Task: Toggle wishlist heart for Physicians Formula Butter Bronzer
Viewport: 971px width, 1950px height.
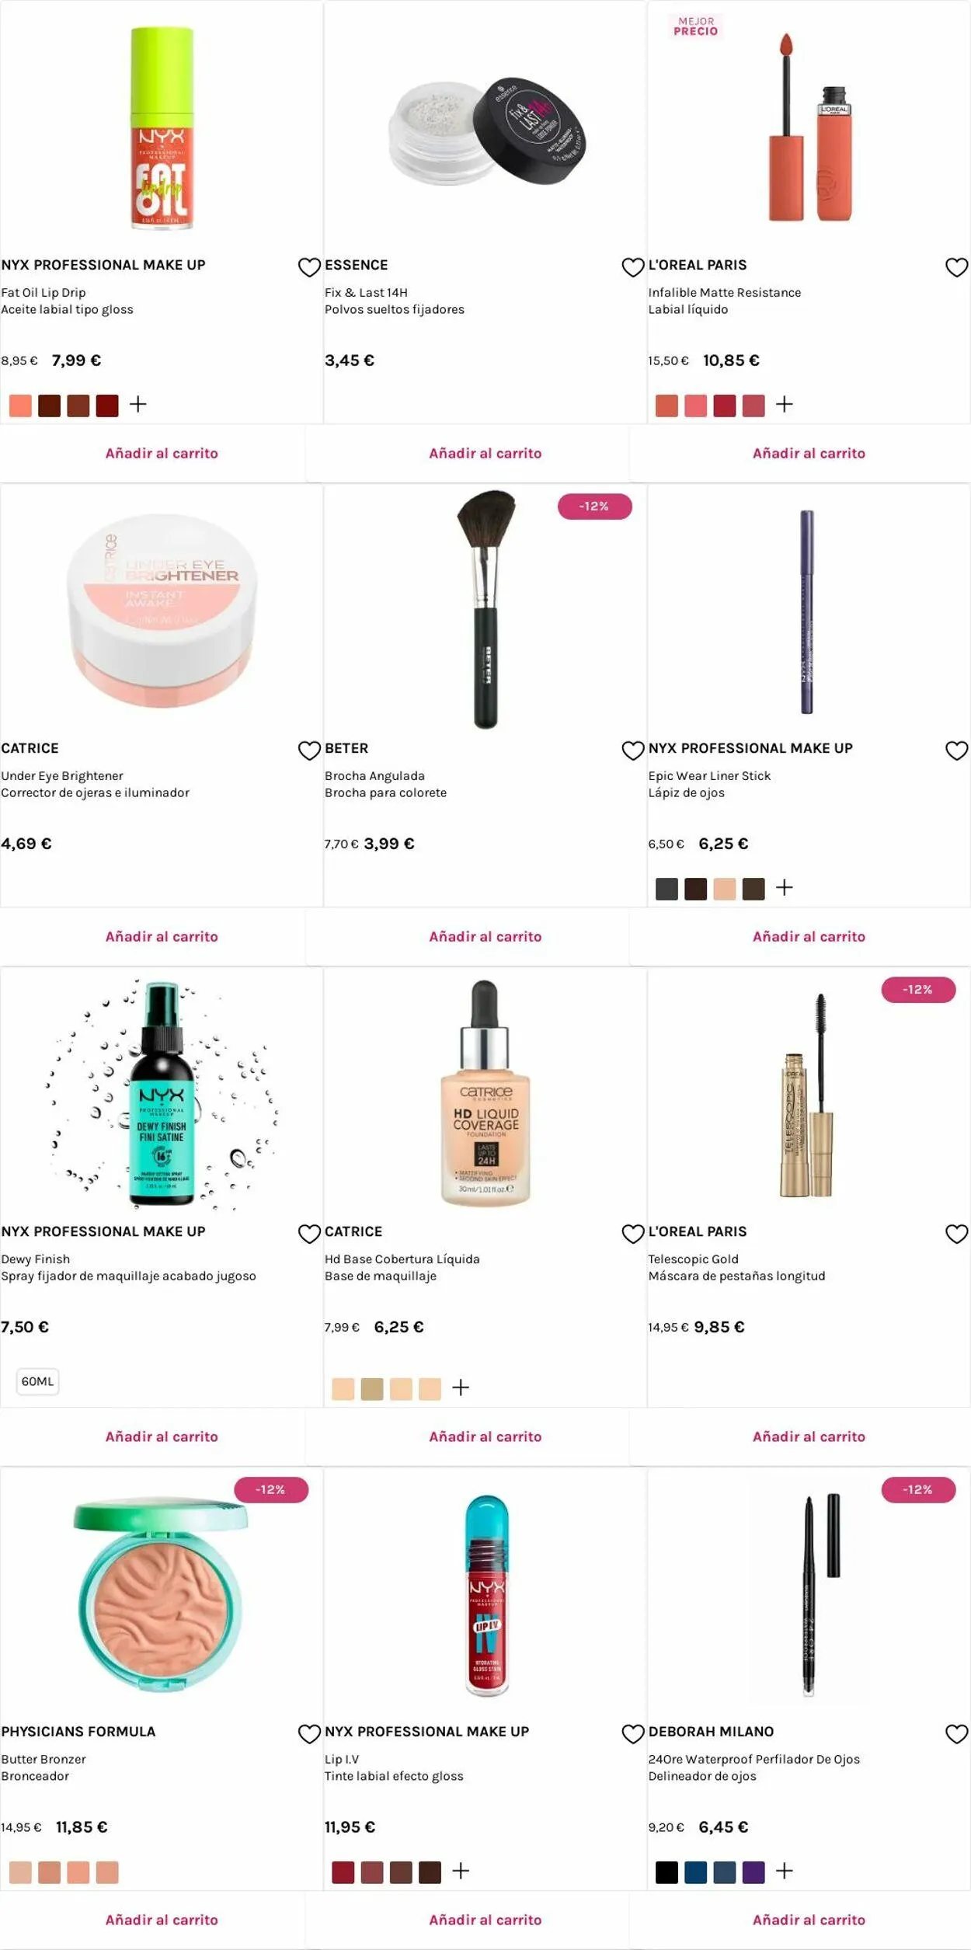Action: 309,1734
